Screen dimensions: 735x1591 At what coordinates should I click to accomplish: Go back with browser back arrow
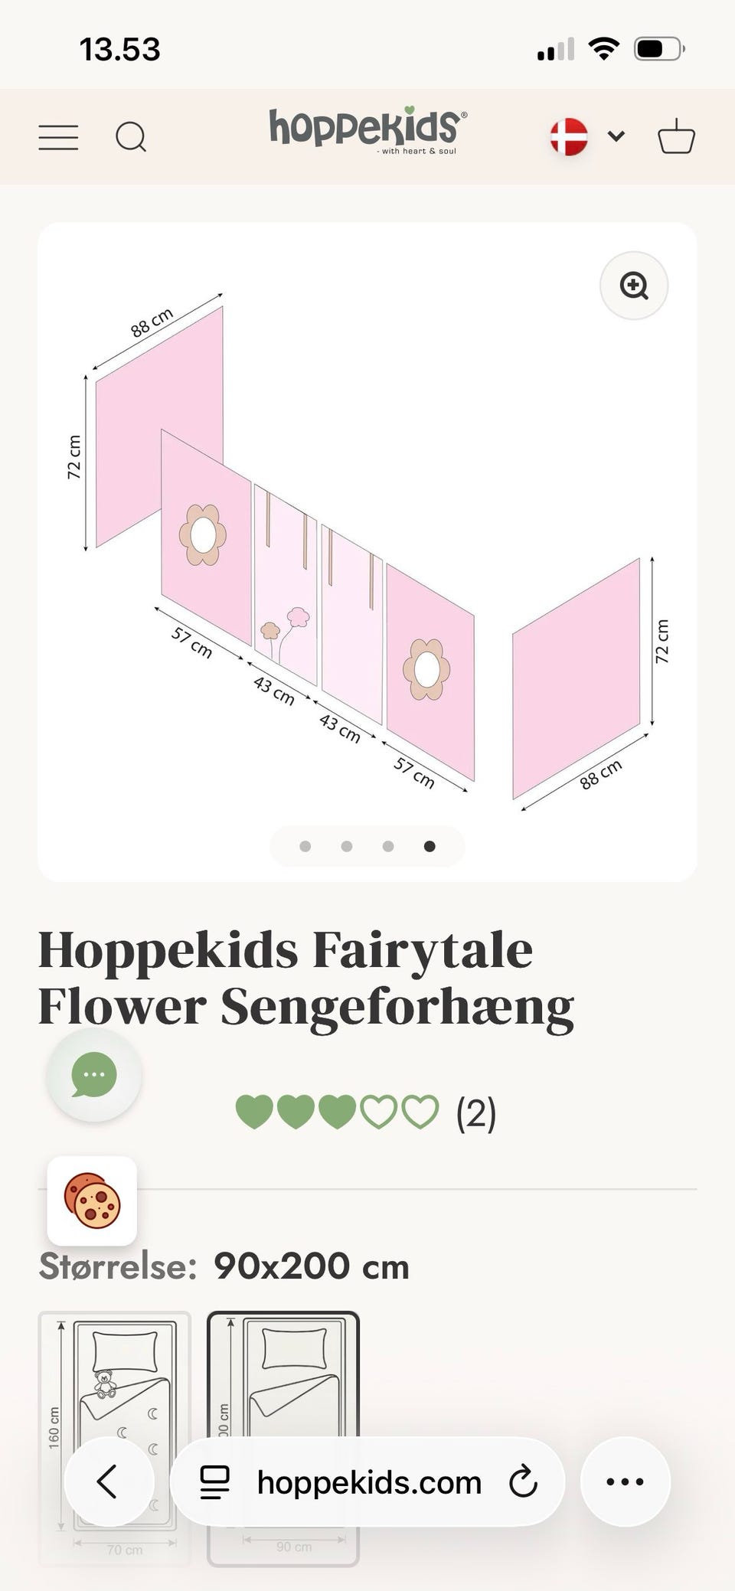[109, 1482]
